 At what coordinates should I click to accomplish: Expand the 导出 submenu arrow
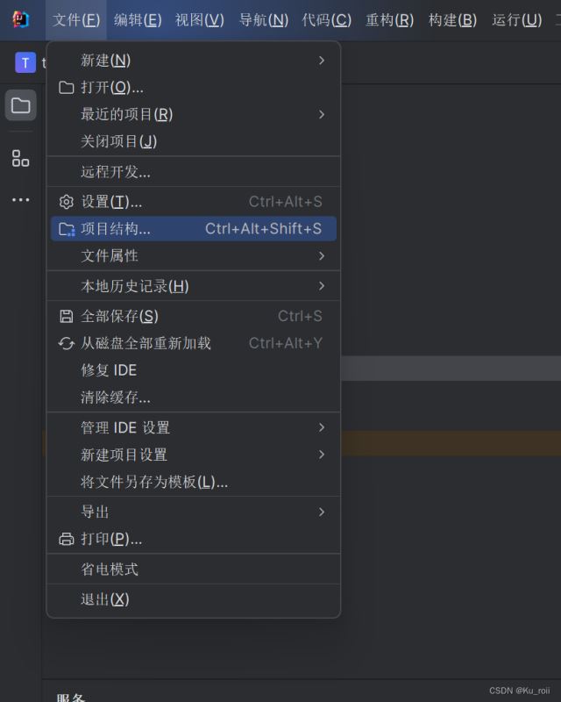[x=322, y=512]
